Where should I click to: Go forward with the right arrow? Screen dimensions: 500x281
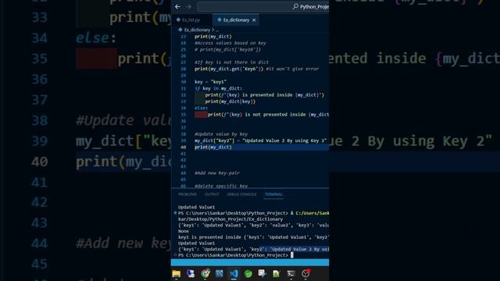coord(188,7)
